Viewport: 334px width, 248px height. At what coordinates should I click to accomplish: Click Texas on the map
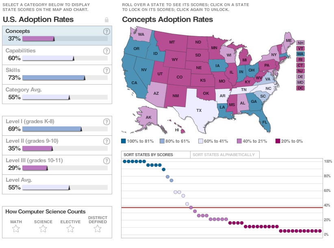199,110
